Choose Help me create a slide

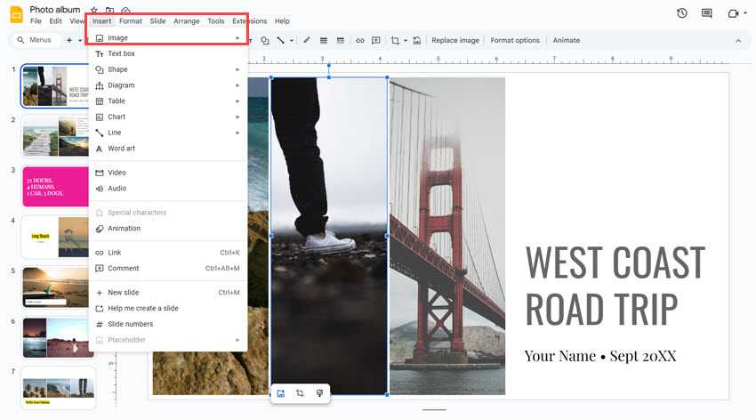pyautogui.click(x=168, y=308)
